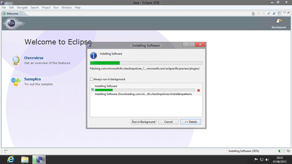
Task: Open the Overview link
Action: 34,58
